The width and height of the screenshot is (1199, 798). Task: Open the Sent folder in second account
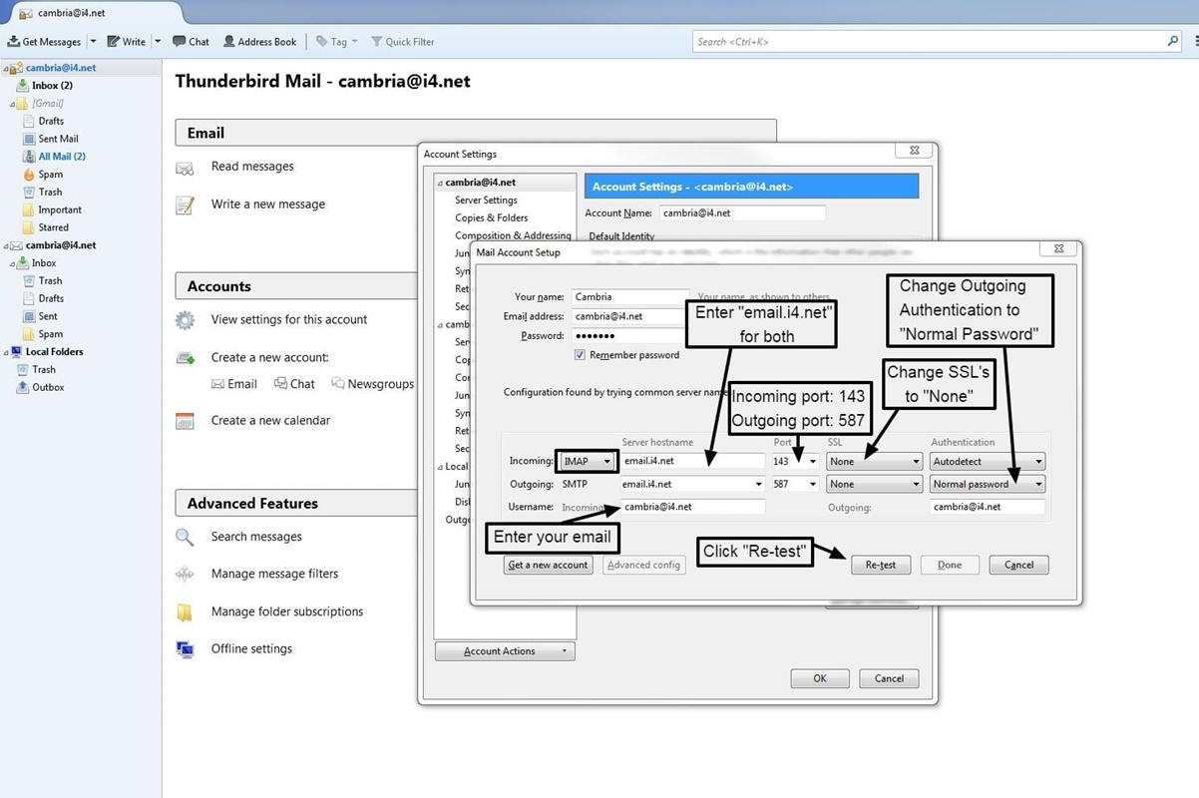[x=48, y=316]
